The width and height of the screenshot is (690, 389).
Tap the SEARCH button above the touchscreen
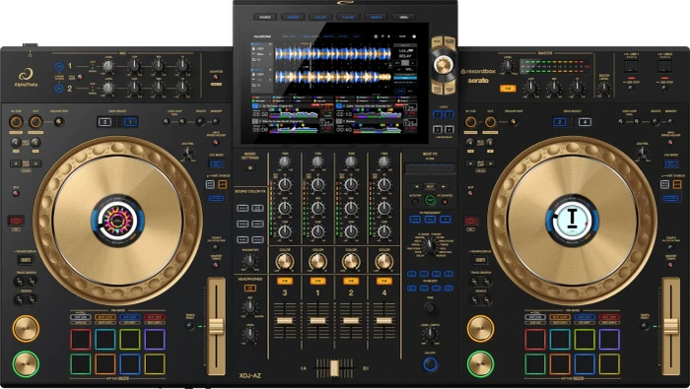377,17
